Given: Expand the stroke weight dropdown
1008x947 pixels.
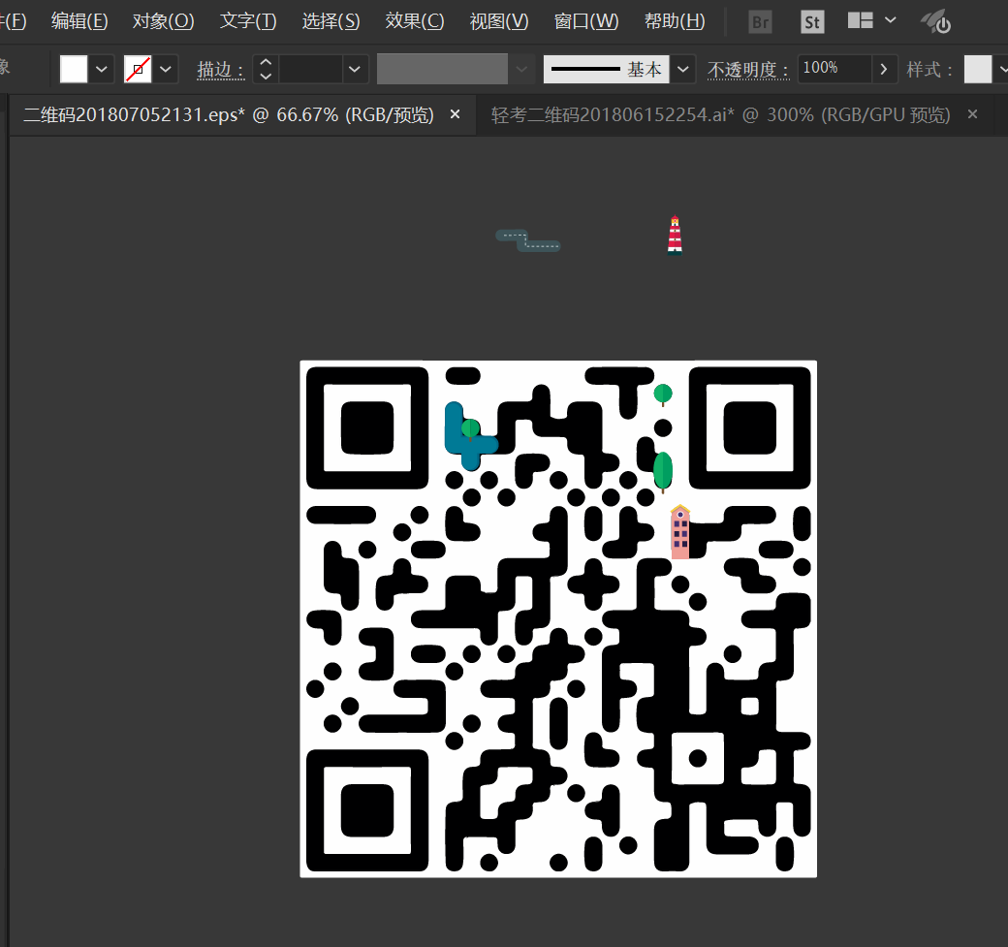Looking at the screenshot, I should (x=354, y=69).
